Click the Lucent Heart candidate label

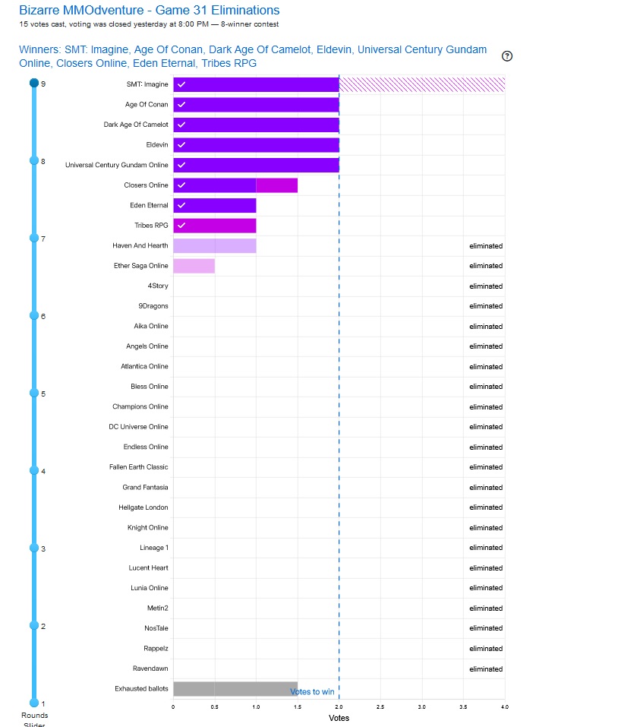148,568
